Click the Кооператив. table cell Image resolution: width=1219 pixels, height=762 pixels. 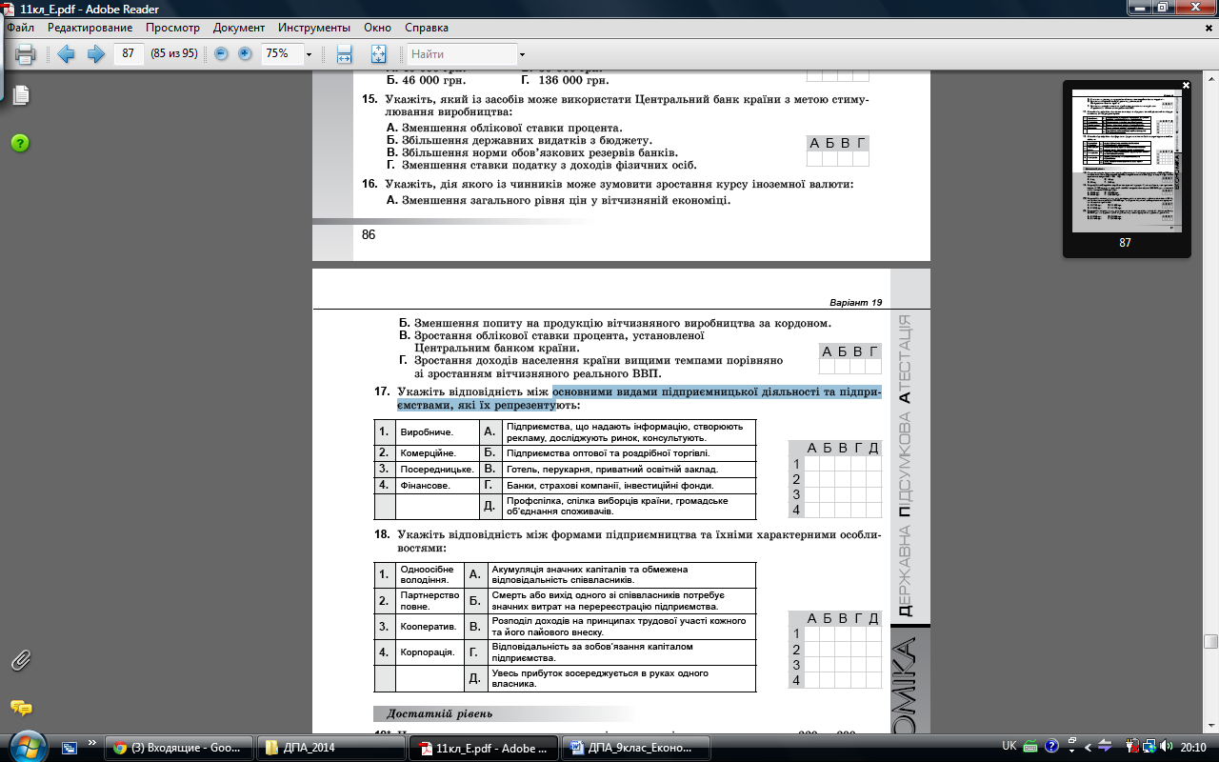(x=429, y=627)
